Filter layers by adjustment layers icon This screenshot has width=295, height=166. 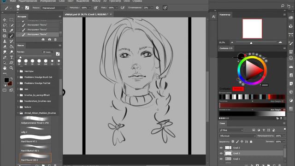click(x=259, y=130)
